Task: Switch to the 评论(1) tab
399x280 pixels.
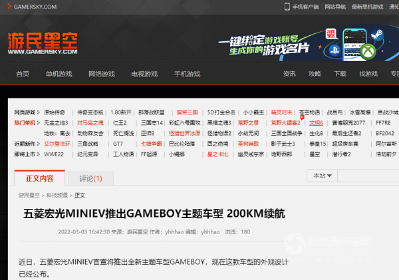Action: 90,179
